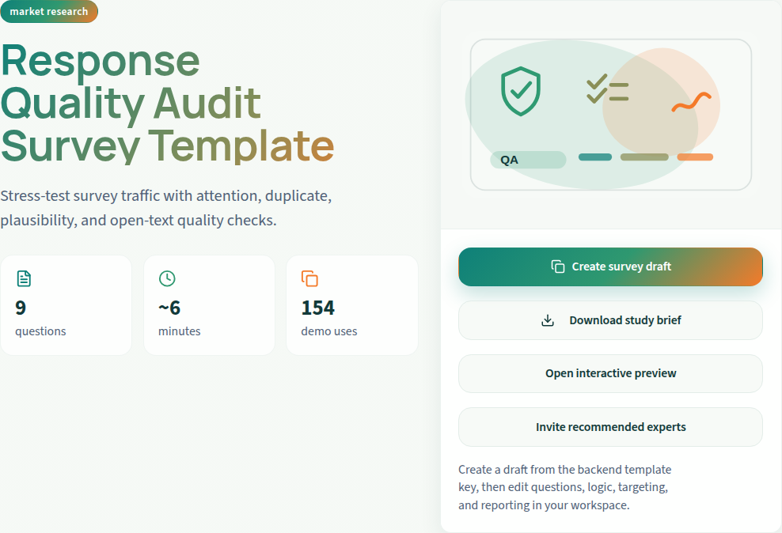The height and width of the screenshot is (533, 782).
Task: Click the market research category badge
Action: [49, 11]
